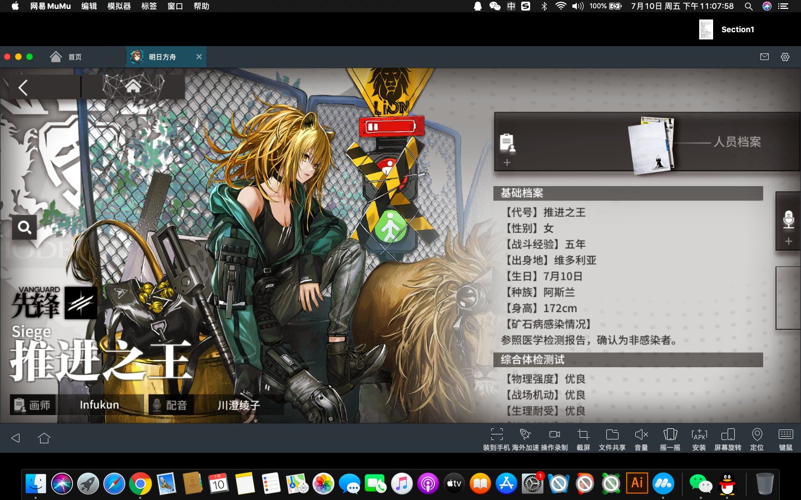Open the 窗口 menu
Screen dimensions: 801x500
[175, 6]
